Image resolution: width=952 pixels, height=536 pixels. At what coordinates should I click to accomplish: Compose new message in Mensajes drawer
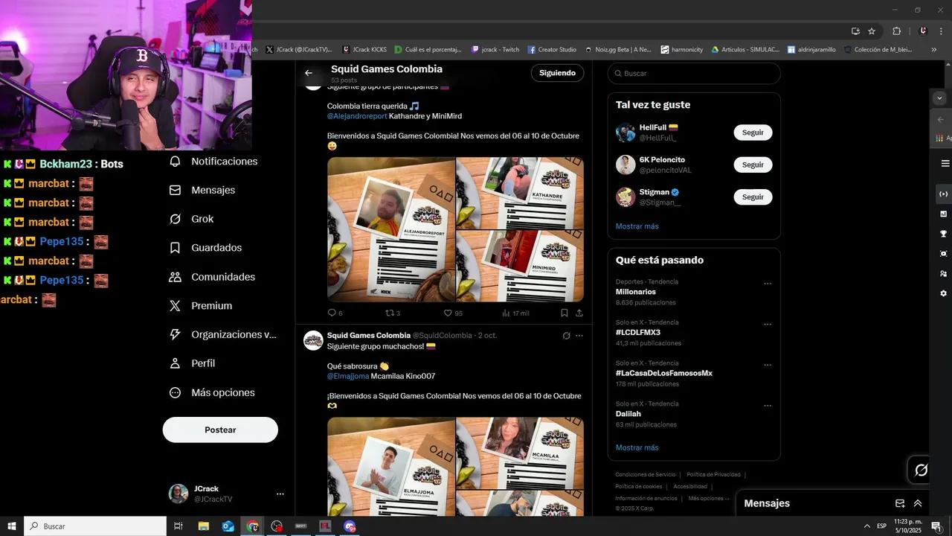[900, 503]
